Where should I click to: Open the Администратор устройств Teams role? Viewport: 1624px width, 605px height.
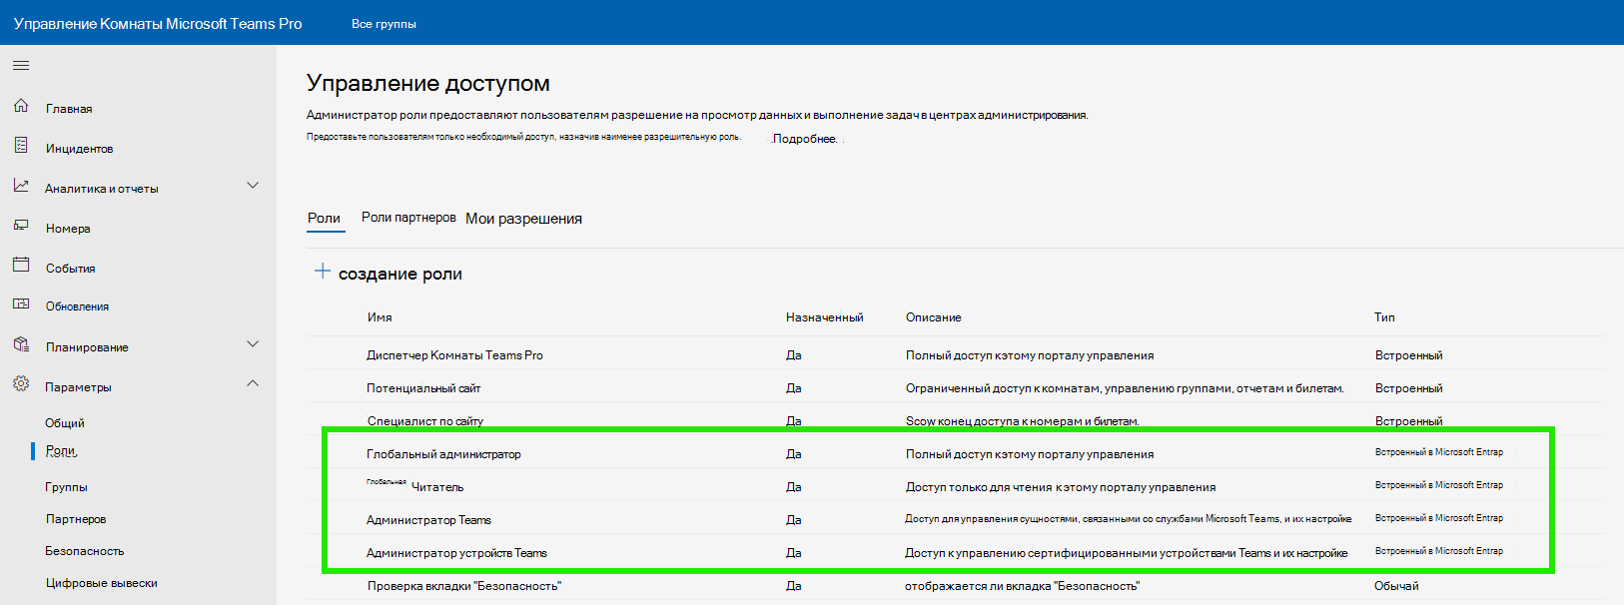coord(456,553)
